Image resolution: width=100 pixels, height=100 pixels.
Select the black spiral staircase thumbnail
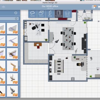[12, 91]
